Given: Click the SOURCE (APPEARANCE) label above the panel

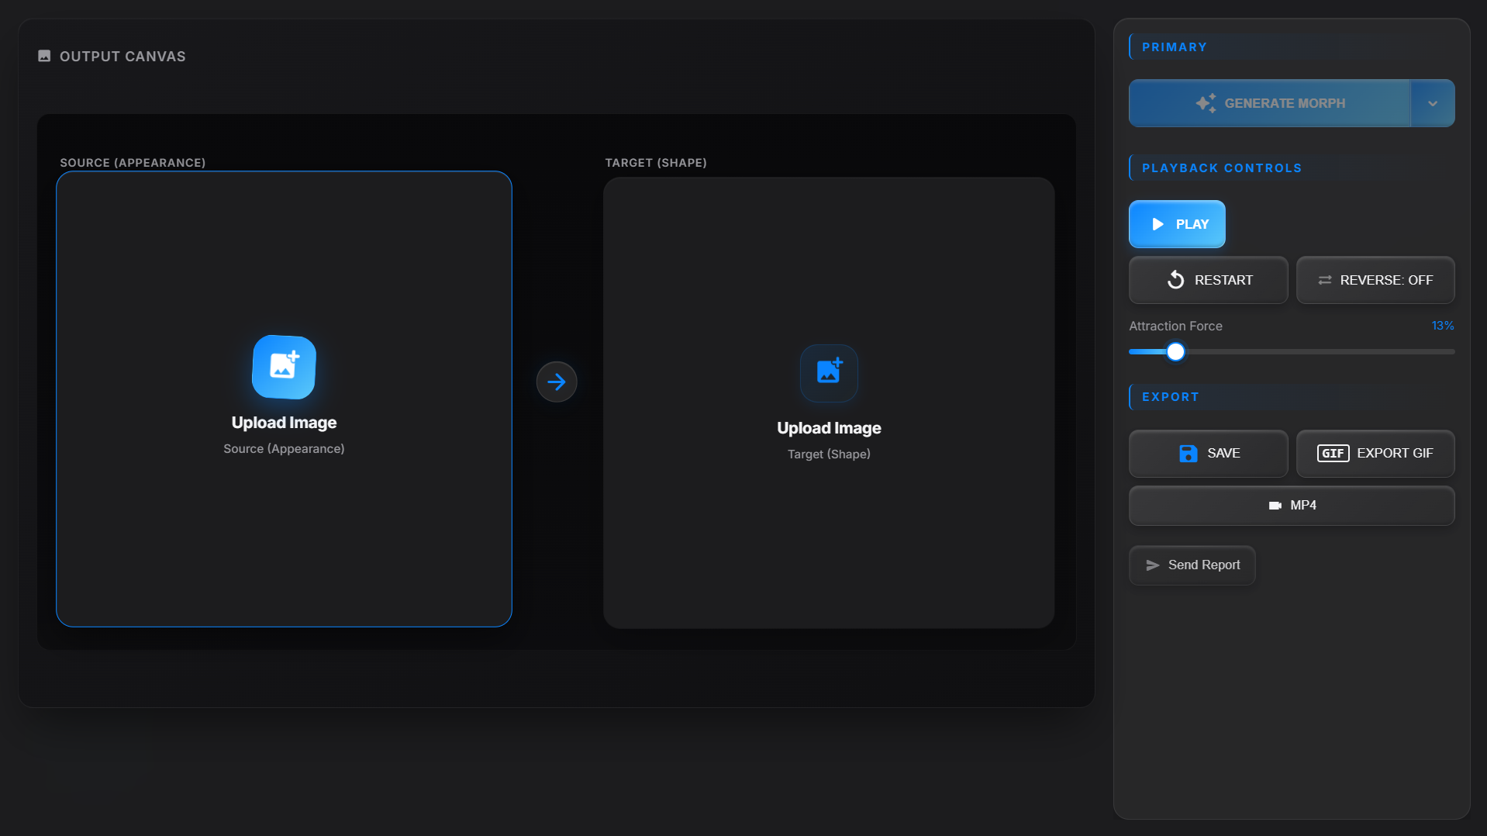Looking at the screenshot, I should click(x=133, y=163).
